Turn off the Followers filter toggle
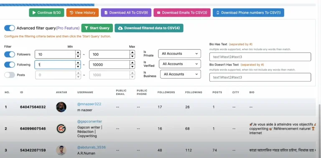 tap(10, 54)
